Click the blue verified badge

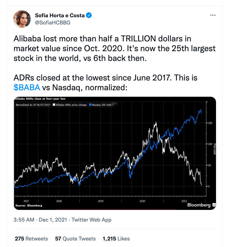pyautogui.click(x=89, y=15)
